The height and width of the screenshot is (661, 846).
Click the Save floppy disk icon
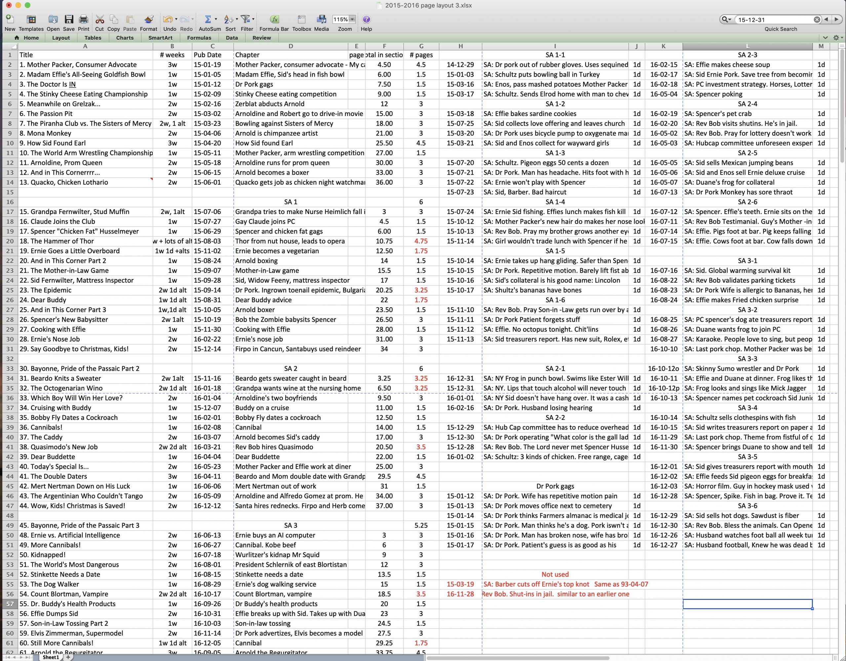coord(68,19)
